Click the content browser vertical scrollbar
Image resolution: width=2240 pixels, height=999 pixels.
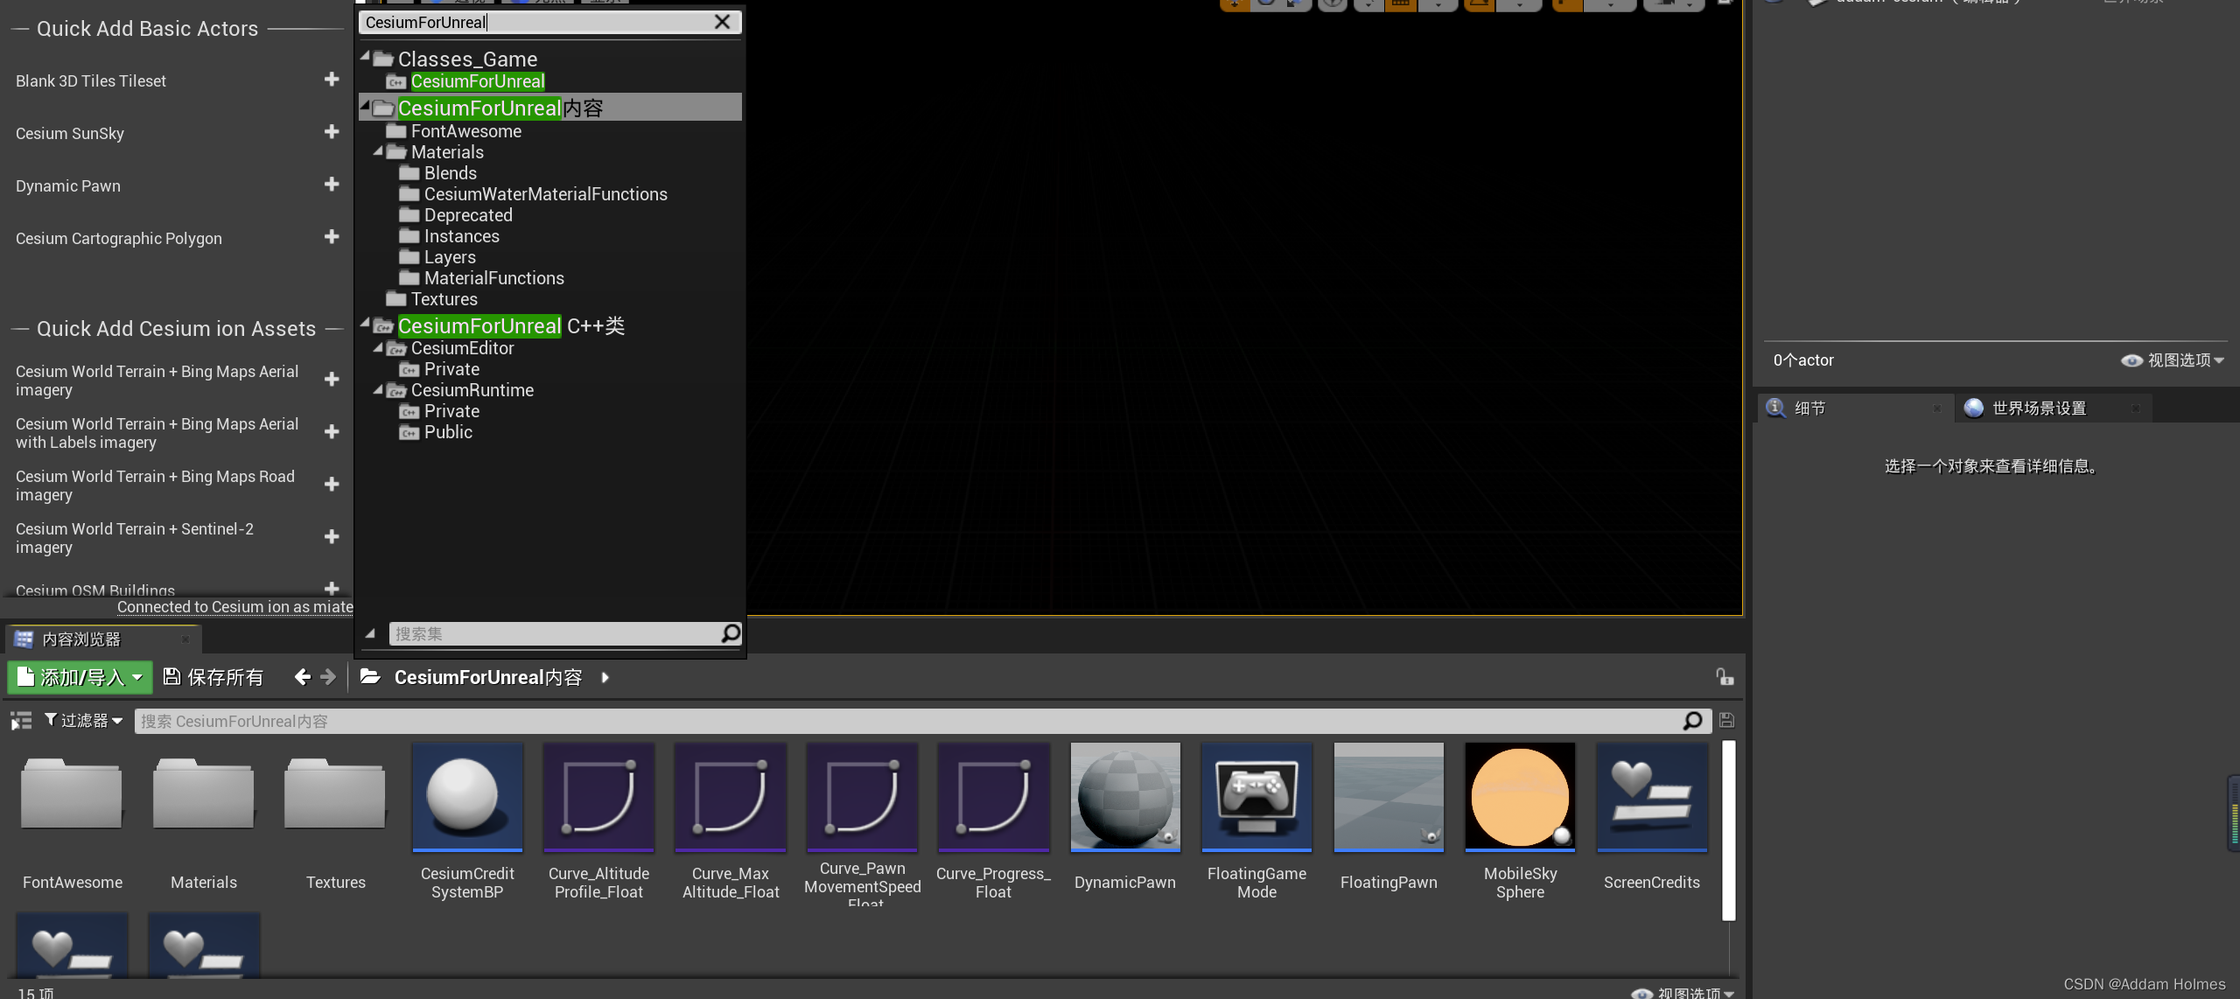pyautogui.click(x=1728, y=831)
